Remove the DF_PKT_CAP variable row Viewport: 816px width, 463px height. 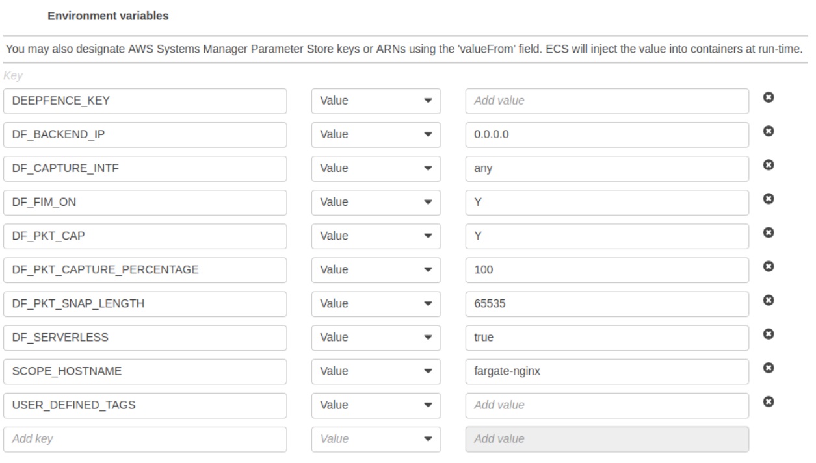768,232
